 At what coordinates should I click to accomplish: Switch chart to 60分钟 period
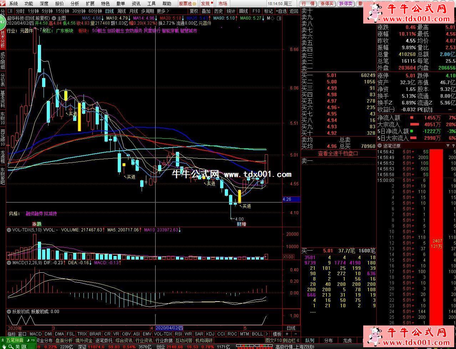pos(95,11)
